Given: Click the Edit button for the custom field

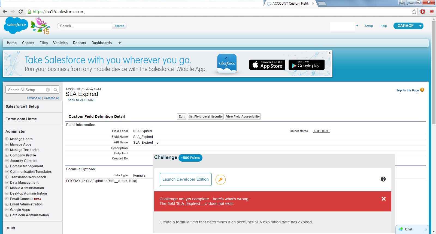Looking at the screenshot, I should pyautogui.click(x=181, y=116).
